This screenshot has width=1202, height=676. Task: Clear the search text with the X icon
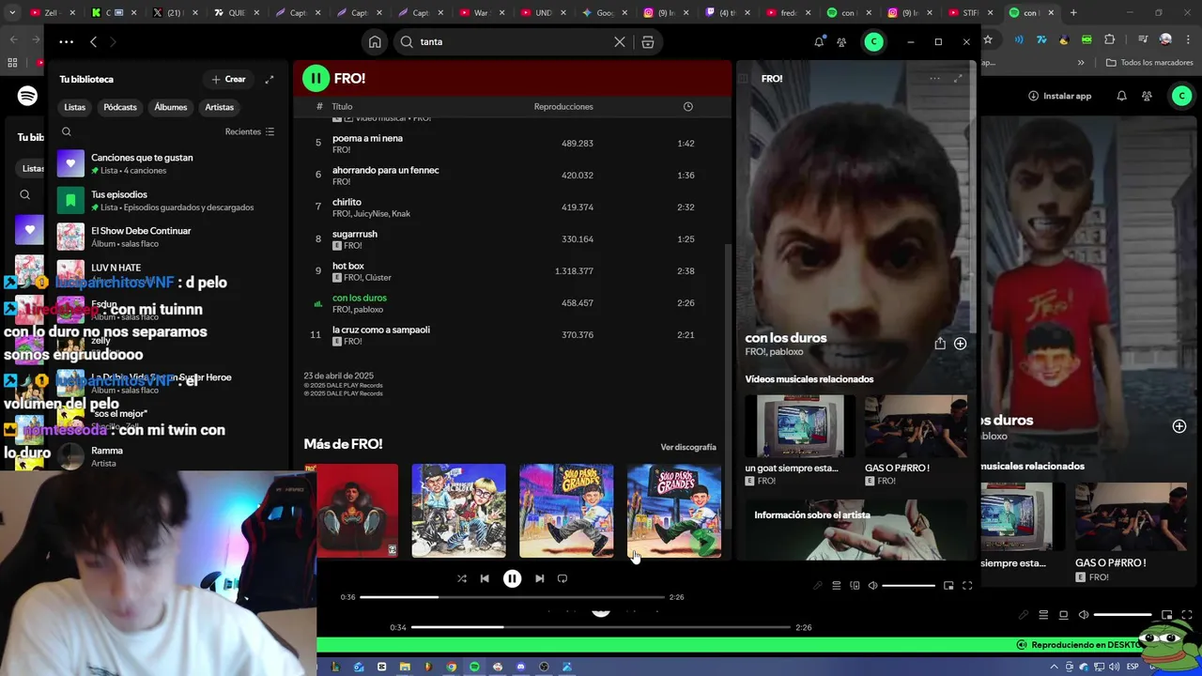point(620,41)
